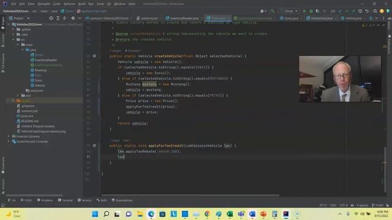This screenshot has height=220, width=392.
Task: Click Run with Coverage icon
Action: pos(317,11)
